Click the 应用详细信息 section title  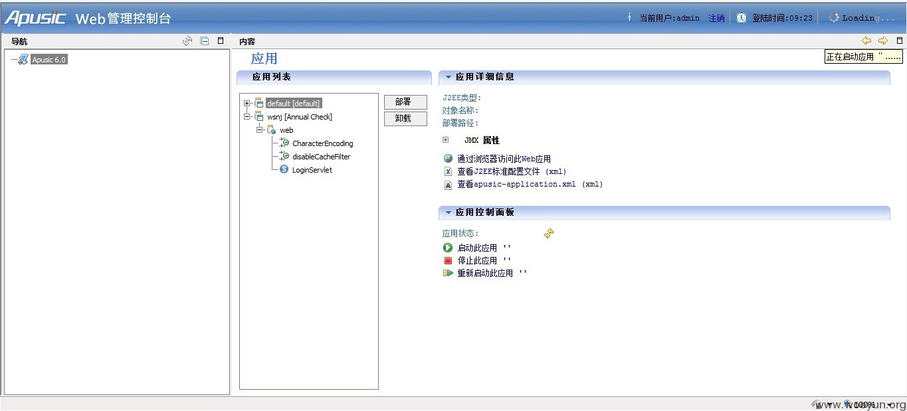tap(485, 77)
